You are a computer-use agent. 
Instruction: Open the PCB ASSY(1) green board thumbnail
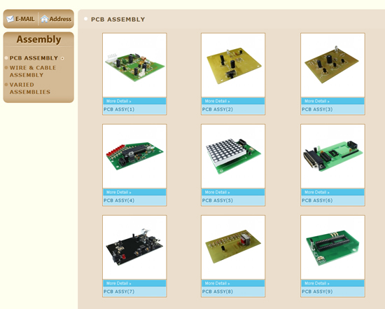point(134,65)
